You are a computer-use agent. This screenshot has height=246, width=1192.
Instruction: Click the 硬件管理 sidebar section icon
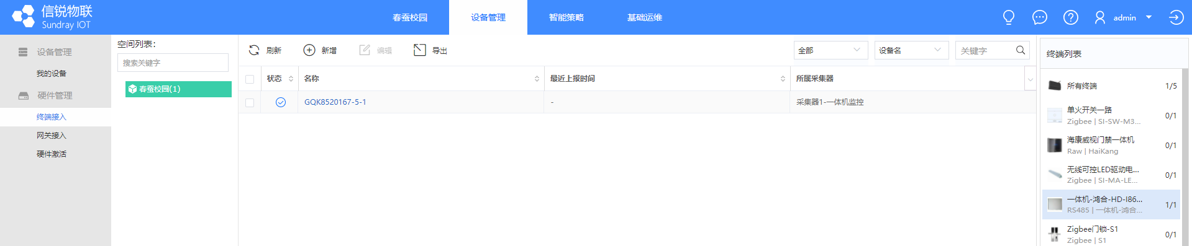click(24, 95)
